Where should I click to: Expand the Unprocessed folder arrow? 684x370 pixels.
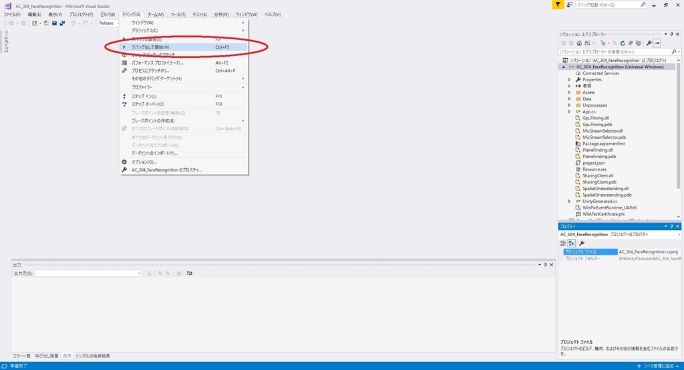pos(569,105)
